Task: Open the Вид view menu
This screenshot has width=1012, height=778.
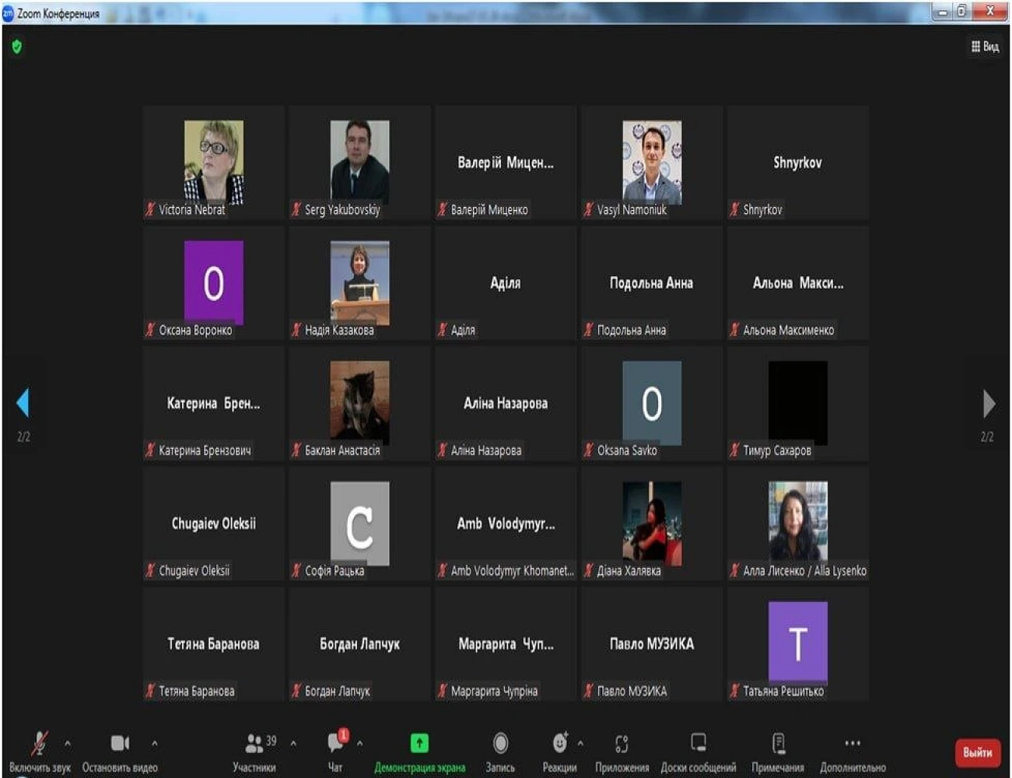Action: (985, 47)
